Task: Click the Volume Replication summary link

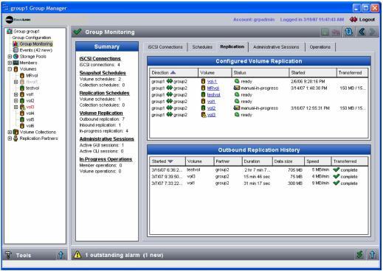Action: [101, 113]
